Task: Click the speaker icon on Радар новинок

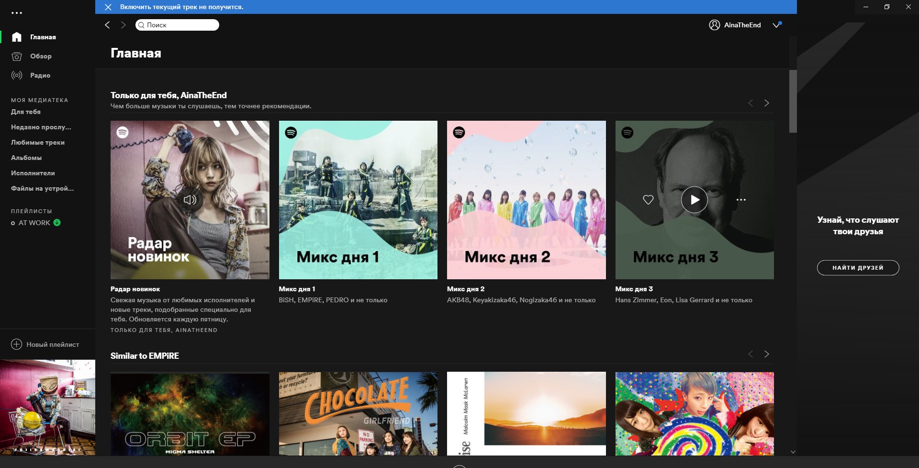Action: [190, 200]
